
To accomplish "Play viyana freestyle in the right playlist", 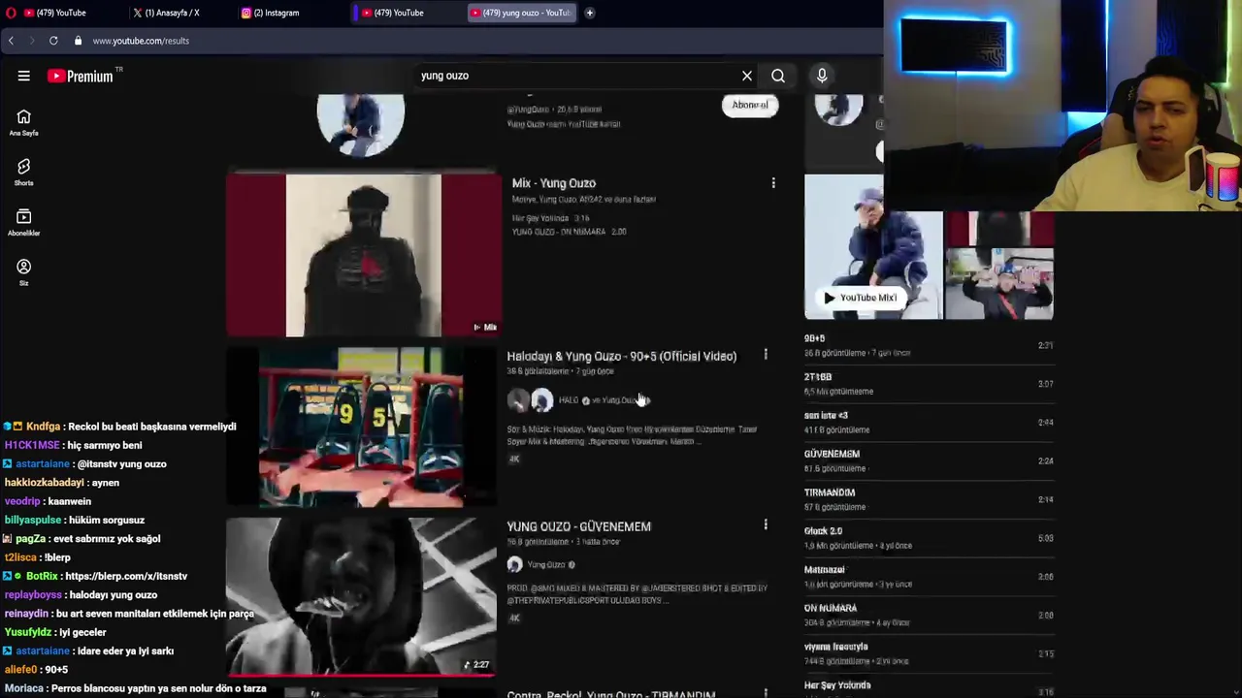I will [929, 653].
